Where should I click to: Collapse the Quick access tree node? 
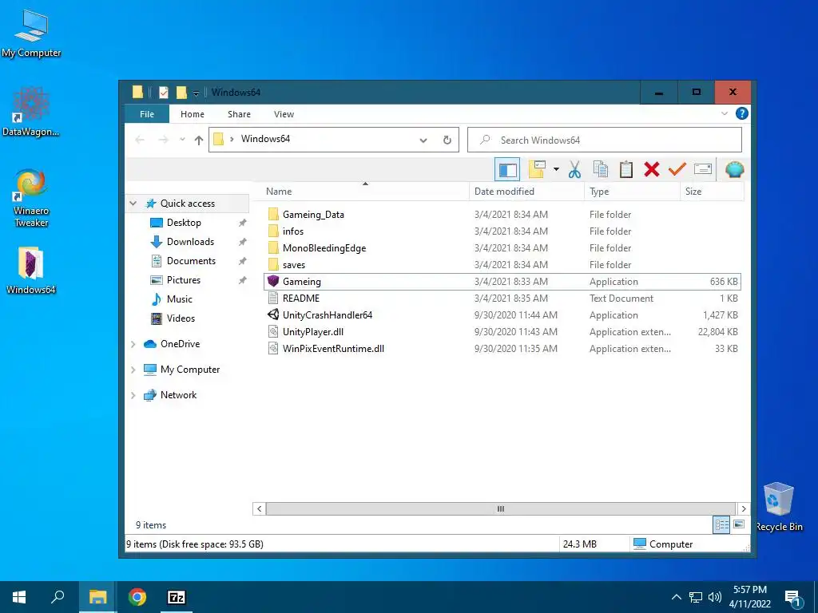coord(133,204)
